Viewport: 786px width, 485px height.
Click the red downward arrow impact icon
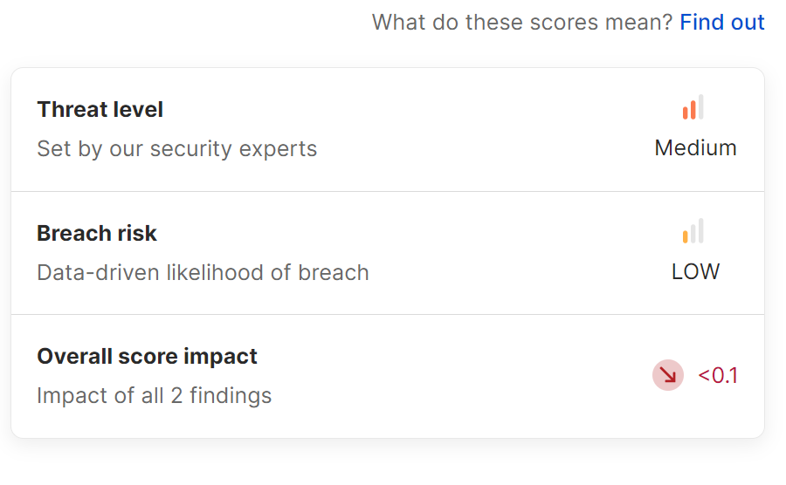point(668,375)
